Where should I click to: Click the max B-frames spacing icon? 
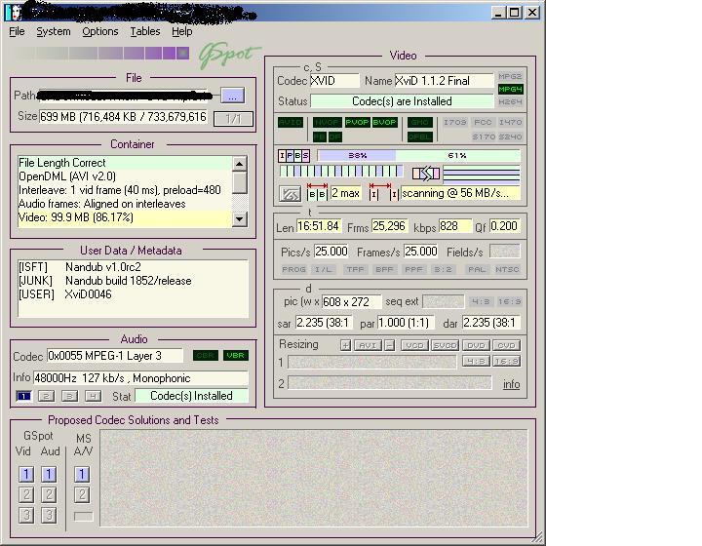(318, 192)
